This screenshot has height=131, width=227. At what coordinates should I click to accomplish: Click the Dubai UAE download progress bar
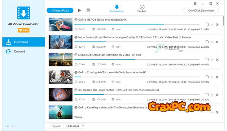coord(137,59)
